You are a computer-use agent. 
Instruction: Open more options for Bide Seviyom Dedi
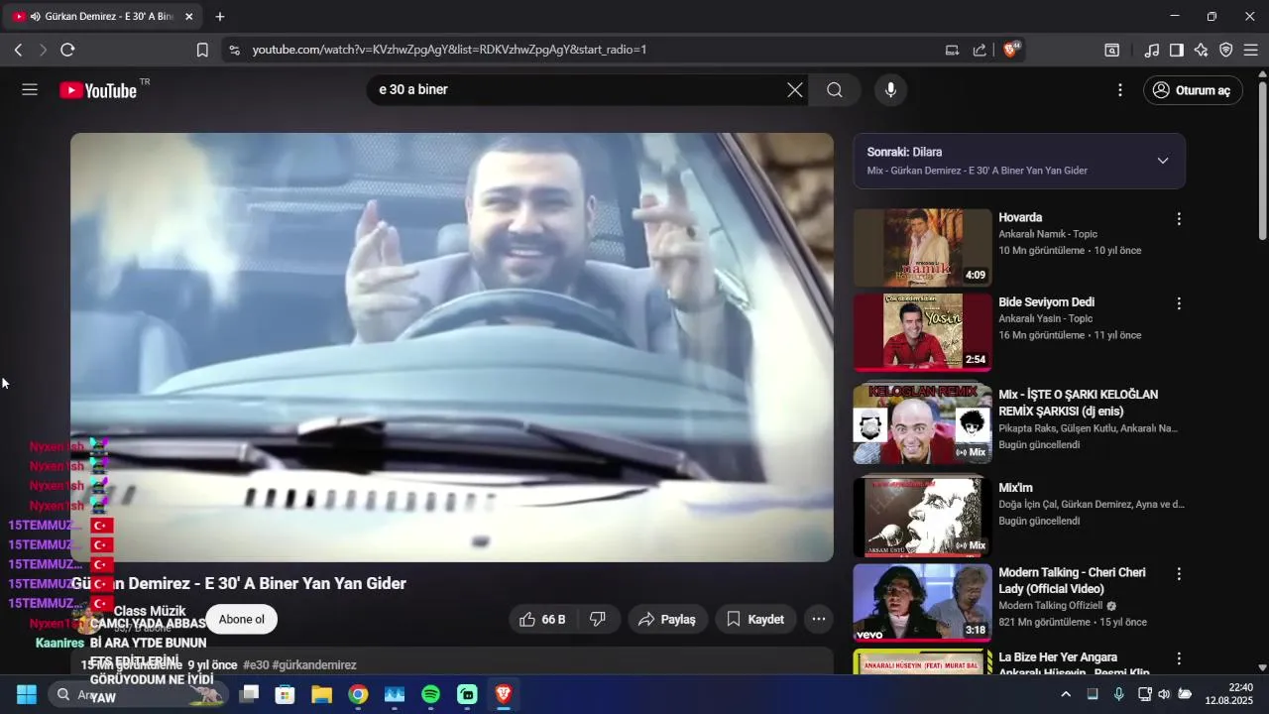(1179, 303)
